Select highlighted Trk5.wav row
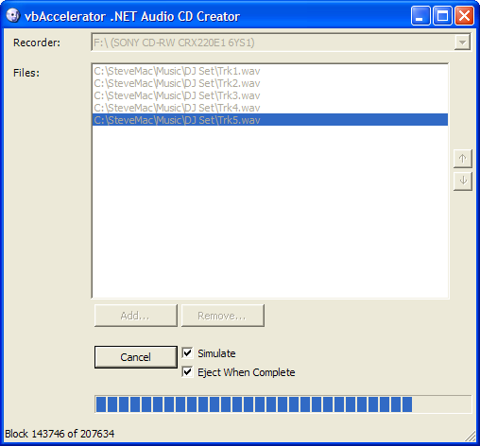Image resolution: width=480 pixels, height=446 pixels. [270, 120]
